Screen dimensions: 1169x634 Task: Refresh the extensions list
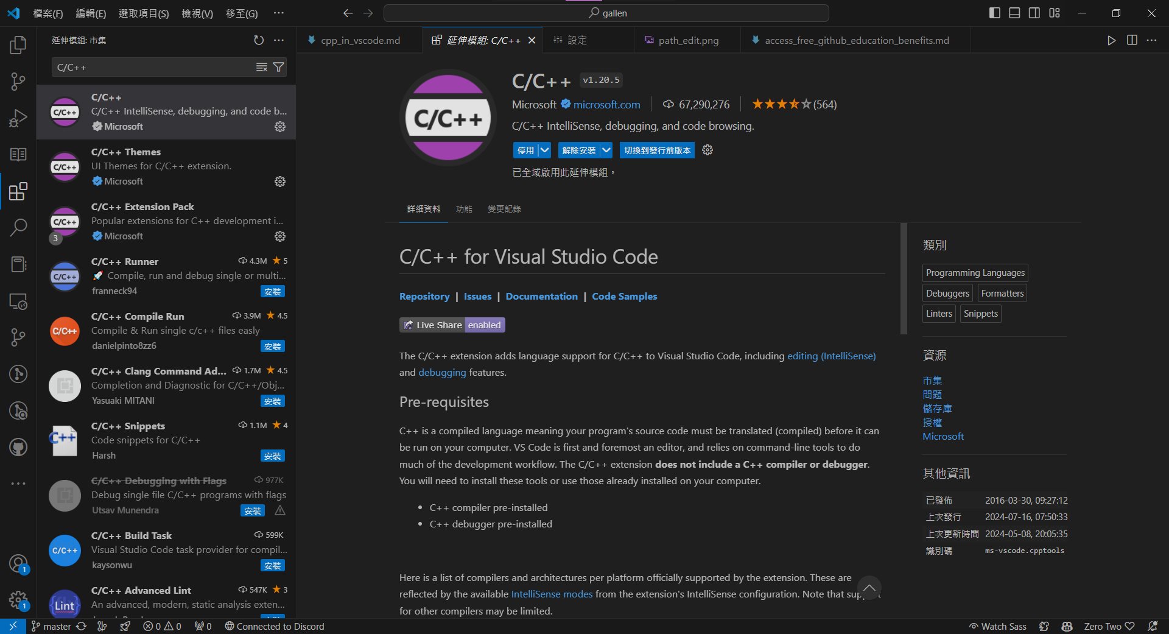(258, 40)
